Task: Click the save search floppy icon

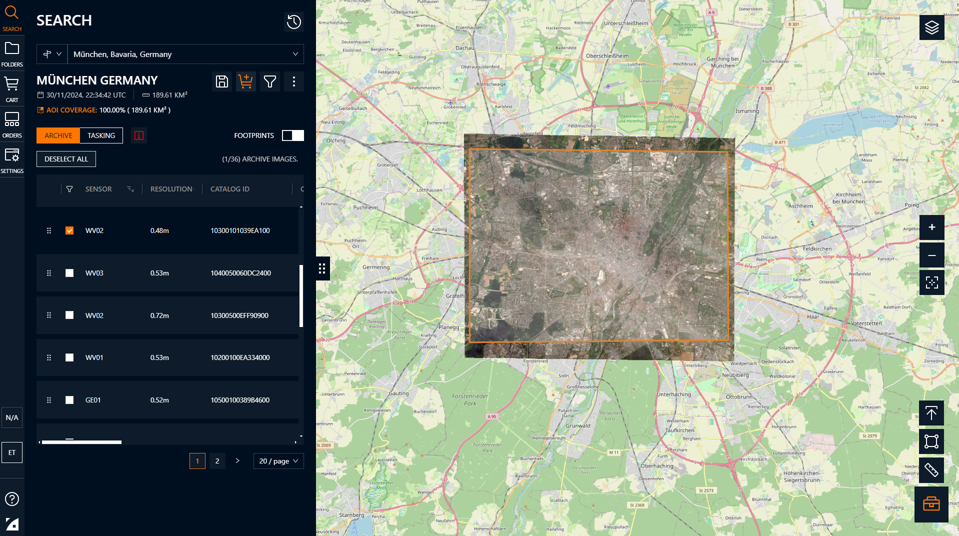Action: coord(222,81)
